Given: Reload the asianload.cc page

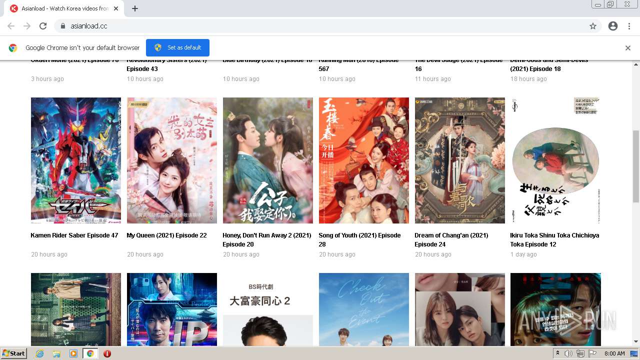Looking at the screenshot, I should point(43,26).
